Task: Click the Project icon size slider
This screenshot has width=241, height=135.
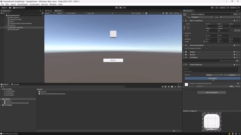Action: (x=177, y=131)
